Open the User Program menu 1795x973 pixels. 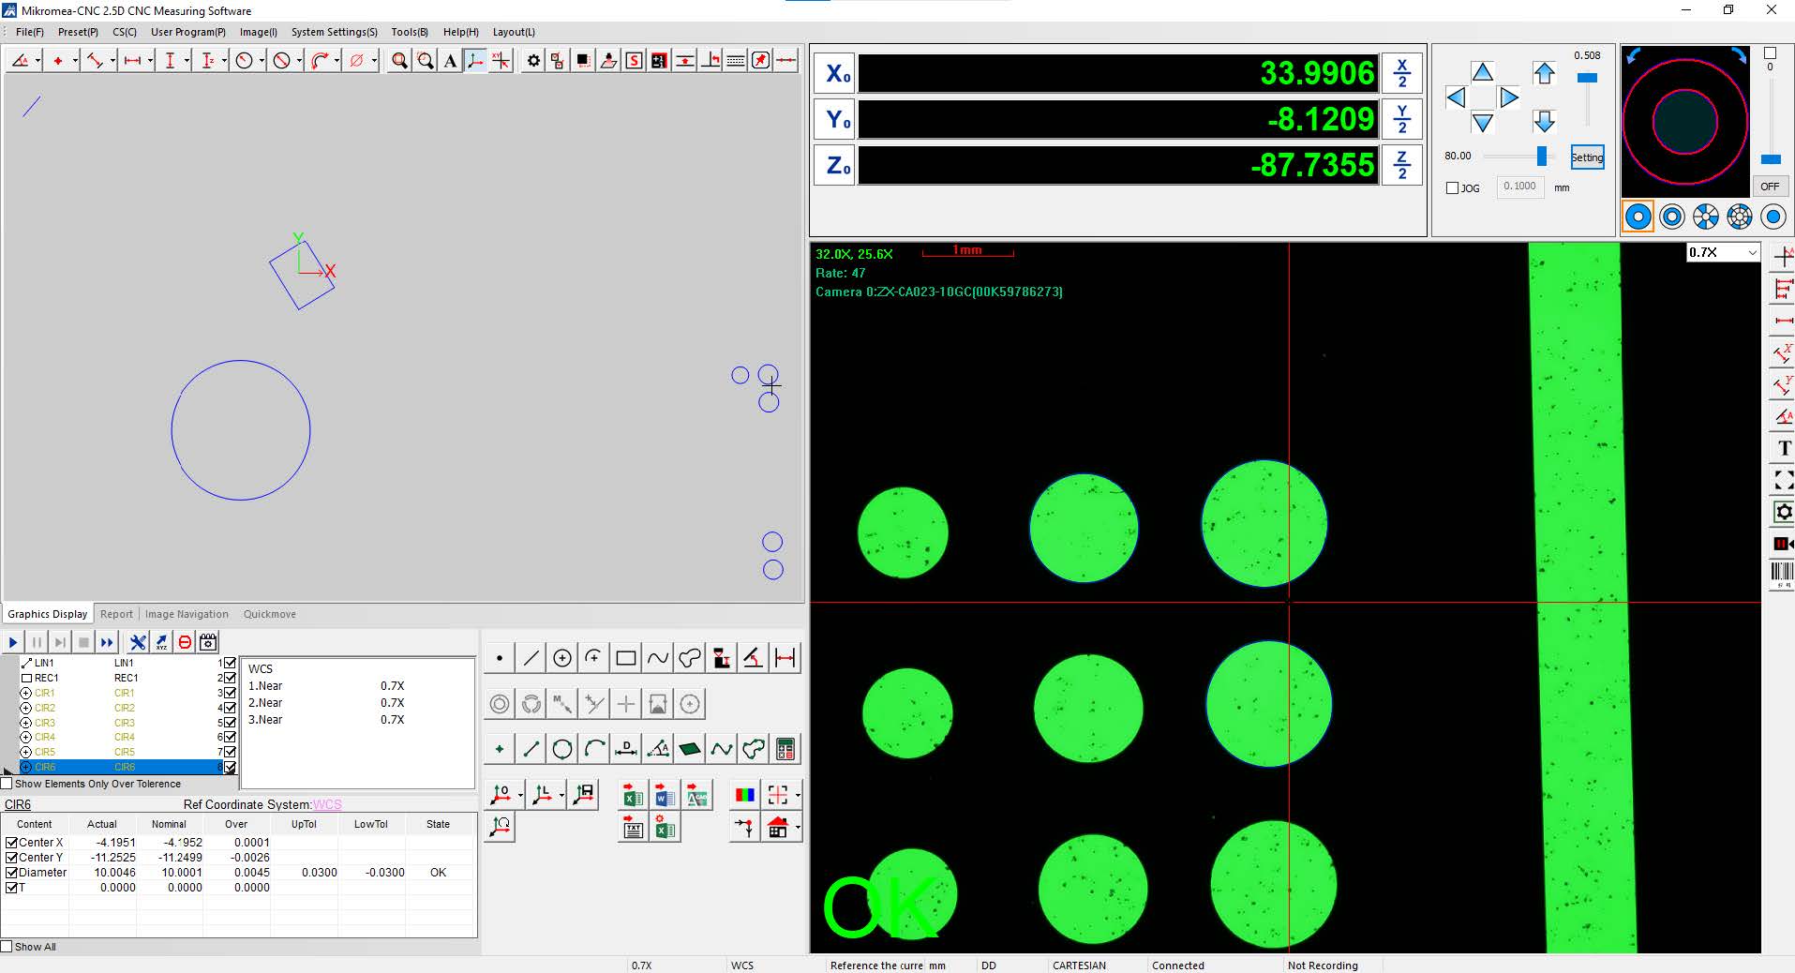187,32
